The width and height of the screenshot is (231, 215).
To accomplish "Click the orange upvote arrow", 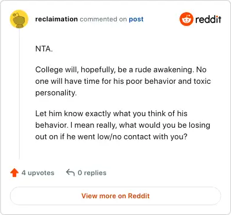I will pyautogui.click(x=14, y=173).
